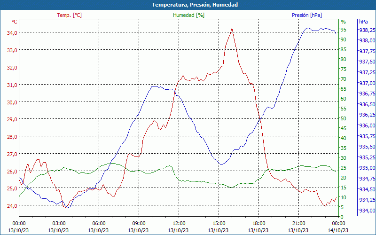Viewport: 376px width, 235px height.
Task: Click the 27,0 temperature axis value
Action: 12,154
